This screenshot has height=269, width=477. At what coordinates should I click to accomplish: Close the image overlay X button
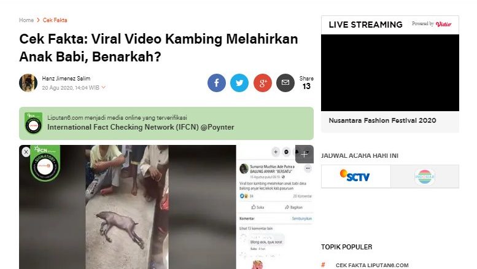click(26, 152)
